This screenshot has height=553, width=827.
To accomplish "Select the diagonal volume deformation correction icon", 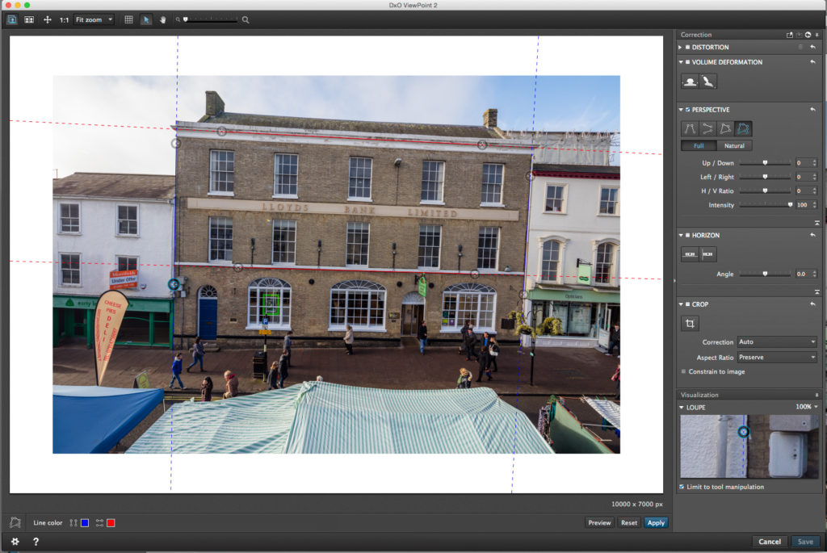I will point(707,81).
